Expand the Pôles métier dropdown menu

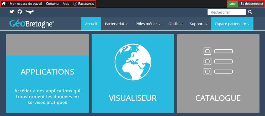tap(148, 24)
